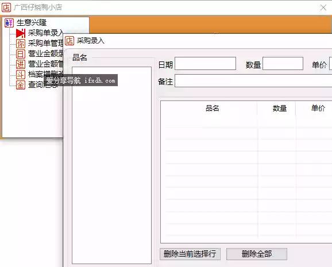Click the 斗 icon in the tree
Screen dimensions: 332x267
21,75
